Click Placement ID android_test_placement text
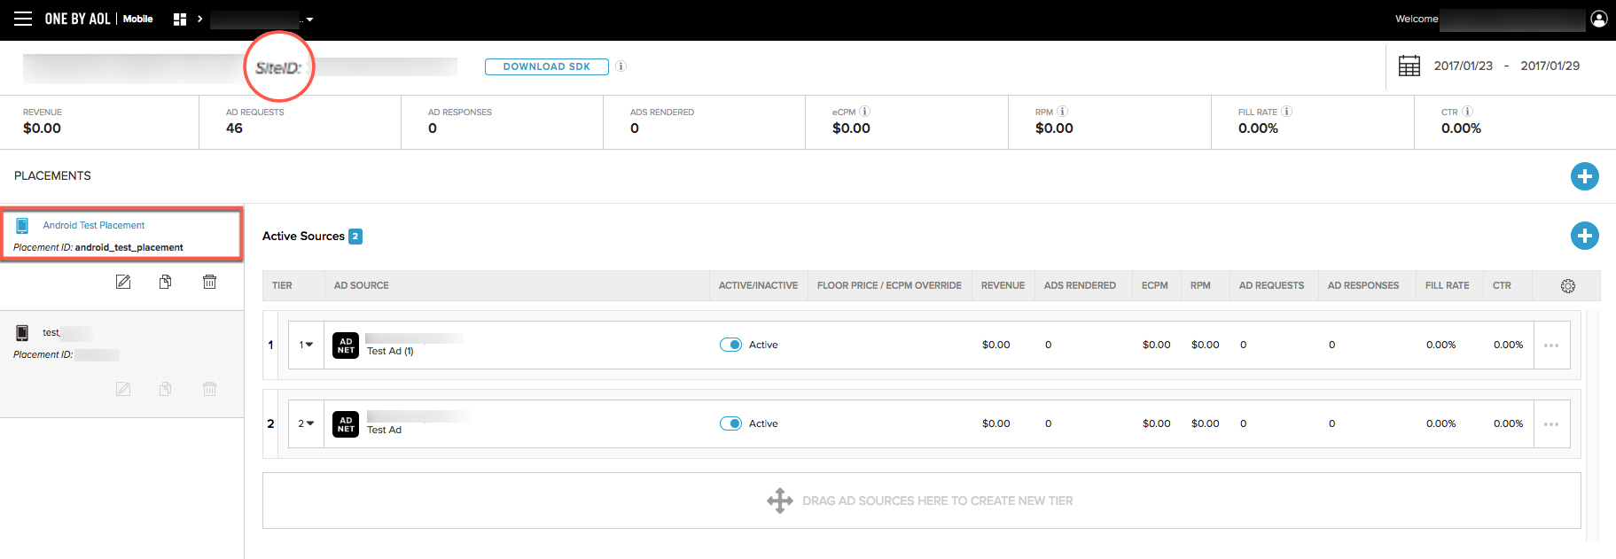The width and height of the screenshot is (1616, 559). 98,247
